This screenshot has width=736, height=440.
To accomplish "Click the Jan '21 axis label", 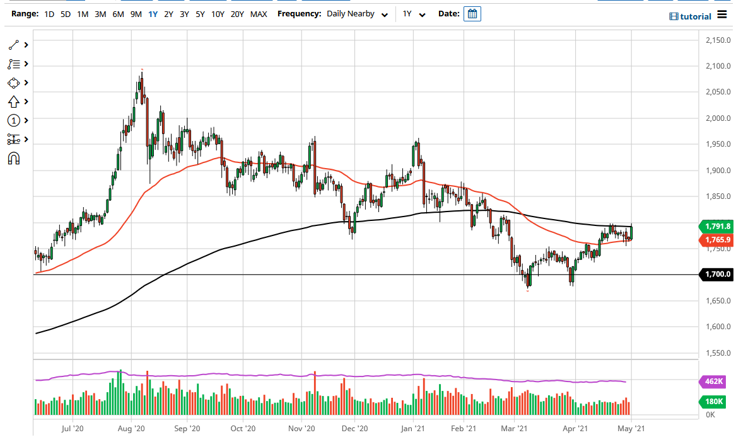I will (413, 428).
